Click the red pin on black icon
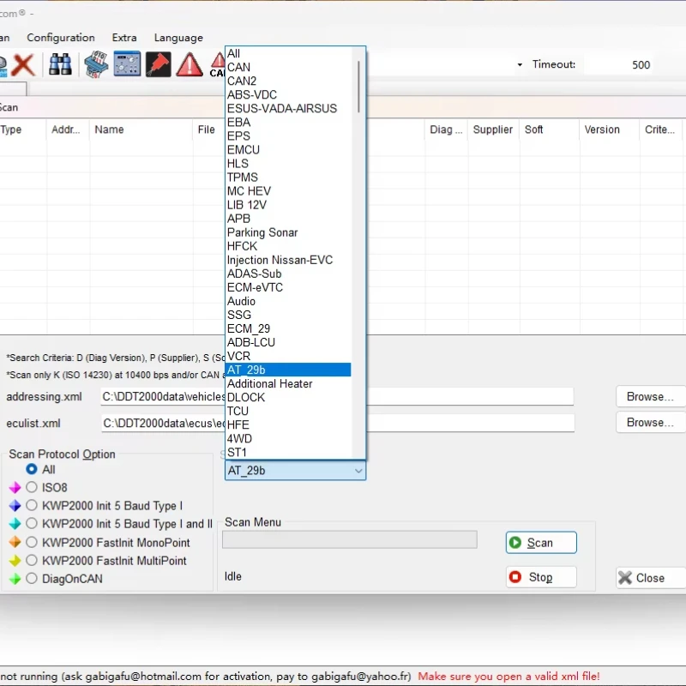This screenshot has width=686, height=686. pos(159,64)
